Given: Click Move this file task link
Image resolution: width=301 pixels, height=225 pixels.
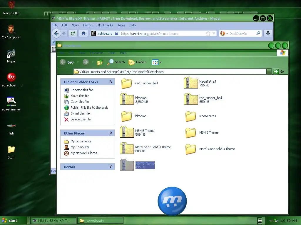Looking at the screenshot, I should 80,96.
